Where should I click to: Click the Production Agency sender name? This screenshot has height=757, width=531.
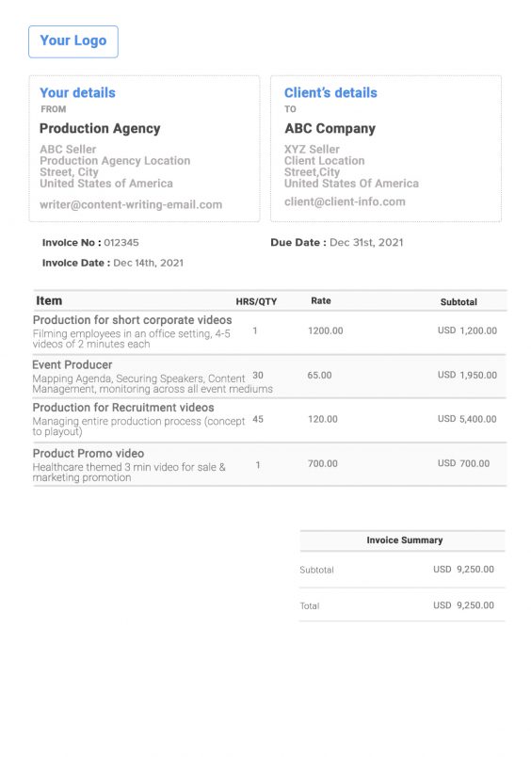coord(100,128)
